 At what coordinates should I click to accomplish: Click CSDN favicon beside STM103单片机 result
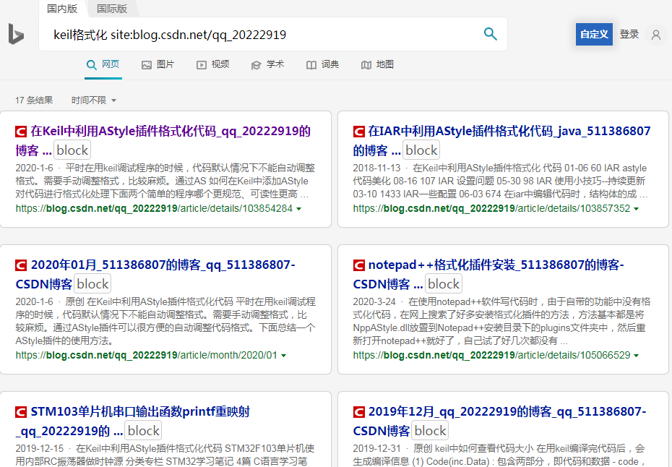tap(21, 412)
